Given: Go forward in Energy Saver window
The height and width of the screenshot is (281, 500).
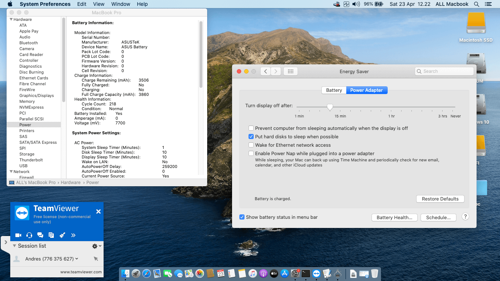Looking at the screenshot, I should 276,71.
